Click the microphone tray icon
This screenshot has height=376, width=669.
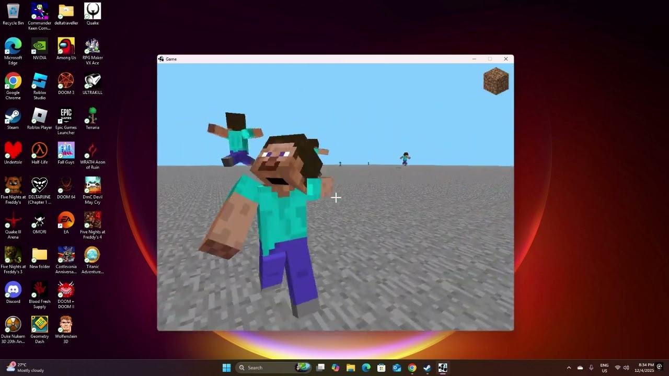pos(591,368)
